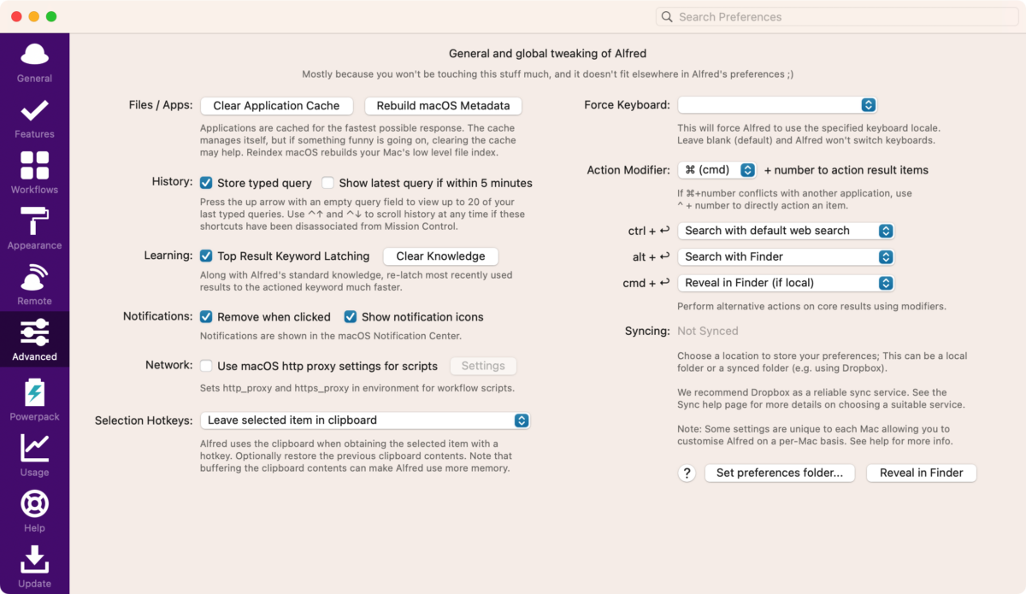Expand the Selection Hotkeys clipboard dropdown

[x=365, y=421]
